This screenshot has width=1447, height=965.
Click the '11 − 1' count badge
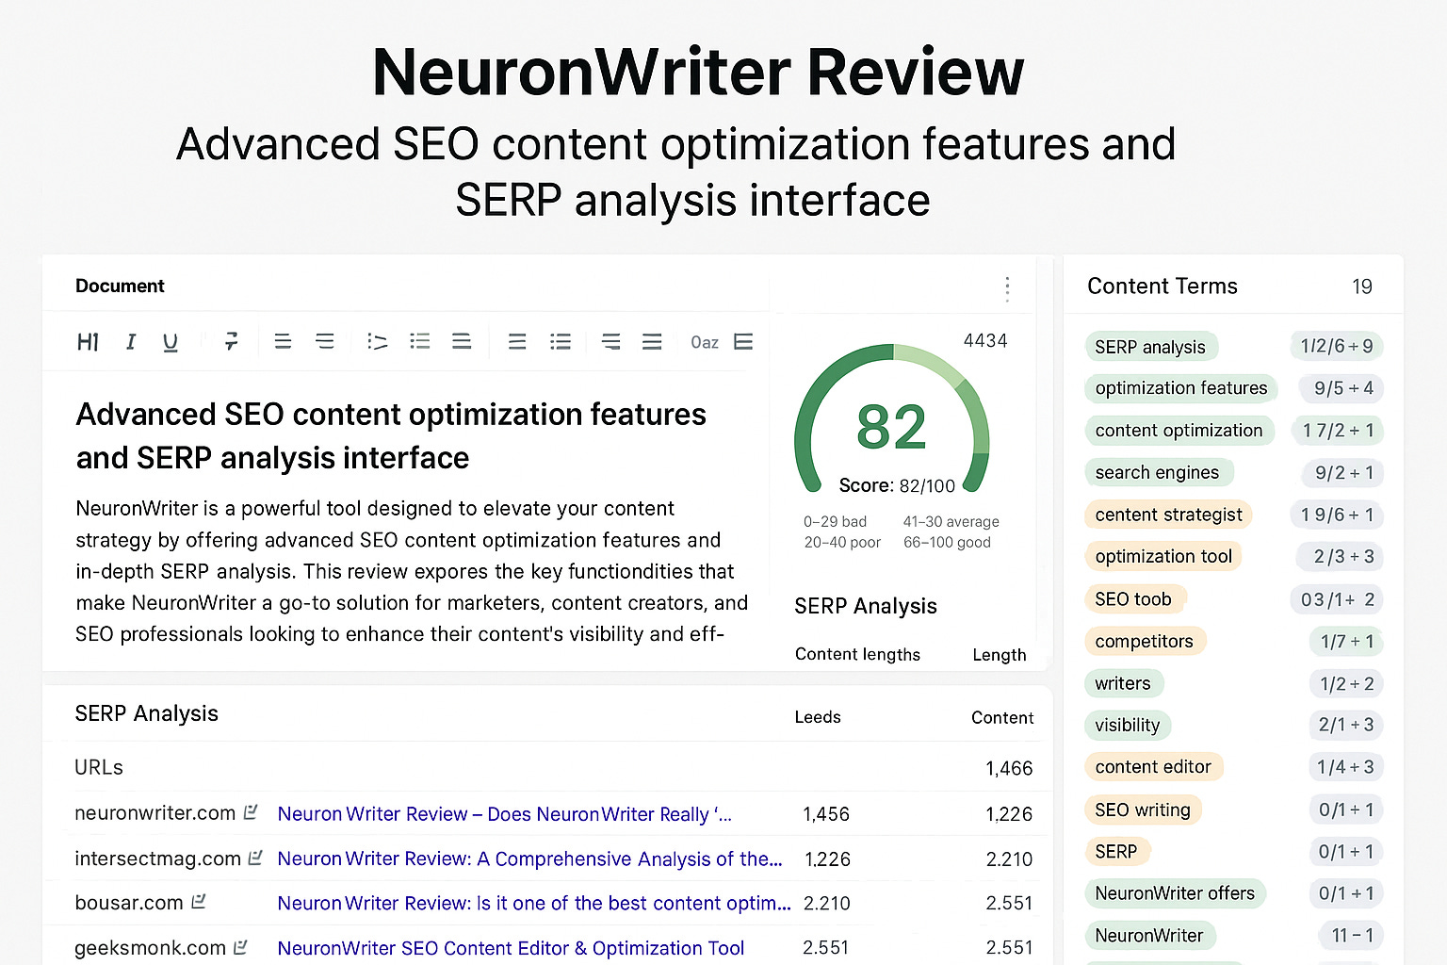tap(1352, 936)
